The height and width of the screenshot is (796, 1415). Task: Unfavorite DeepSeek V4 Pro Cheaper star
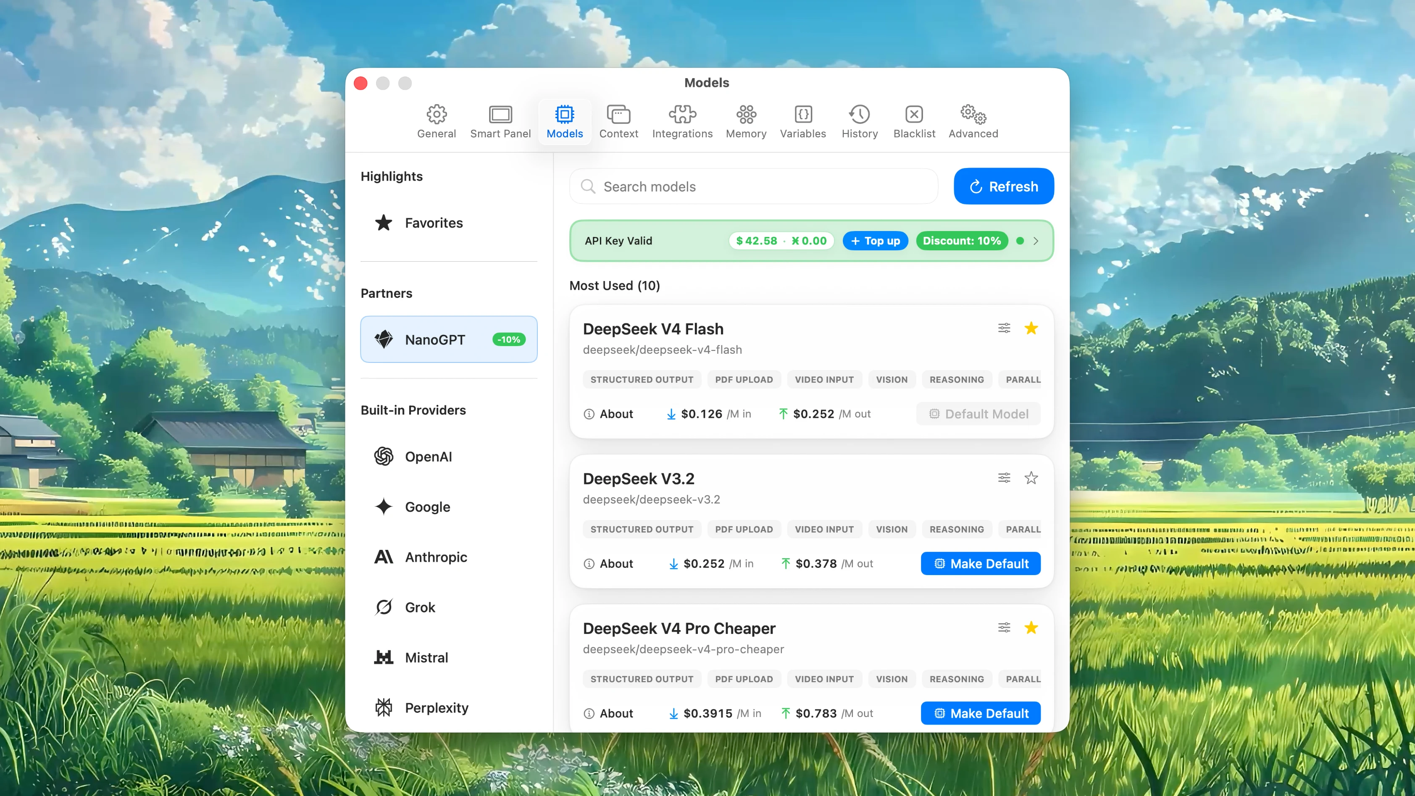click(1031, 628)
